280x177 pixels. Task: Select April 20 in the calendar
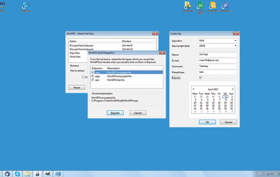point(213,106)
